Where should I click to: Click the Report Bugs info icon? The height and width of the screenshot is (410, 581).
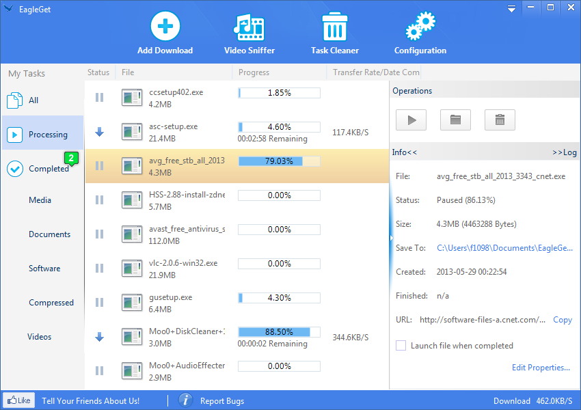(185, 400)
